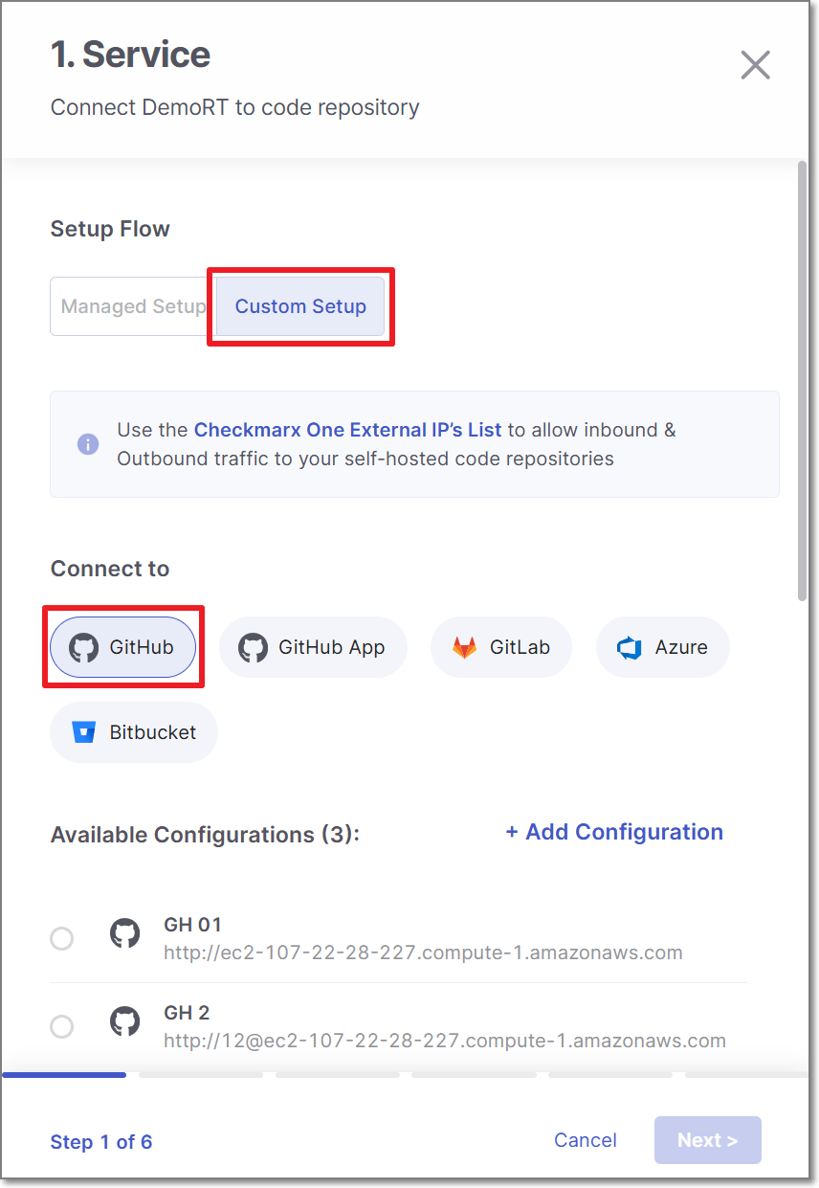
Task: Open the Checkmarx One External IP's List link
Action: click(348, 430)
